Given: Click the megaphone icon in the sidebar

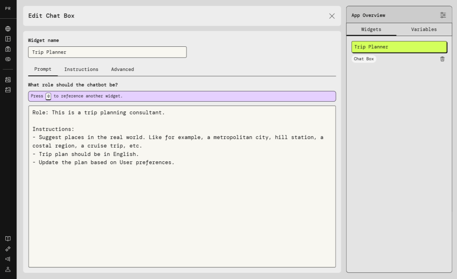Looking at the screenshot, I should point(8,259).
